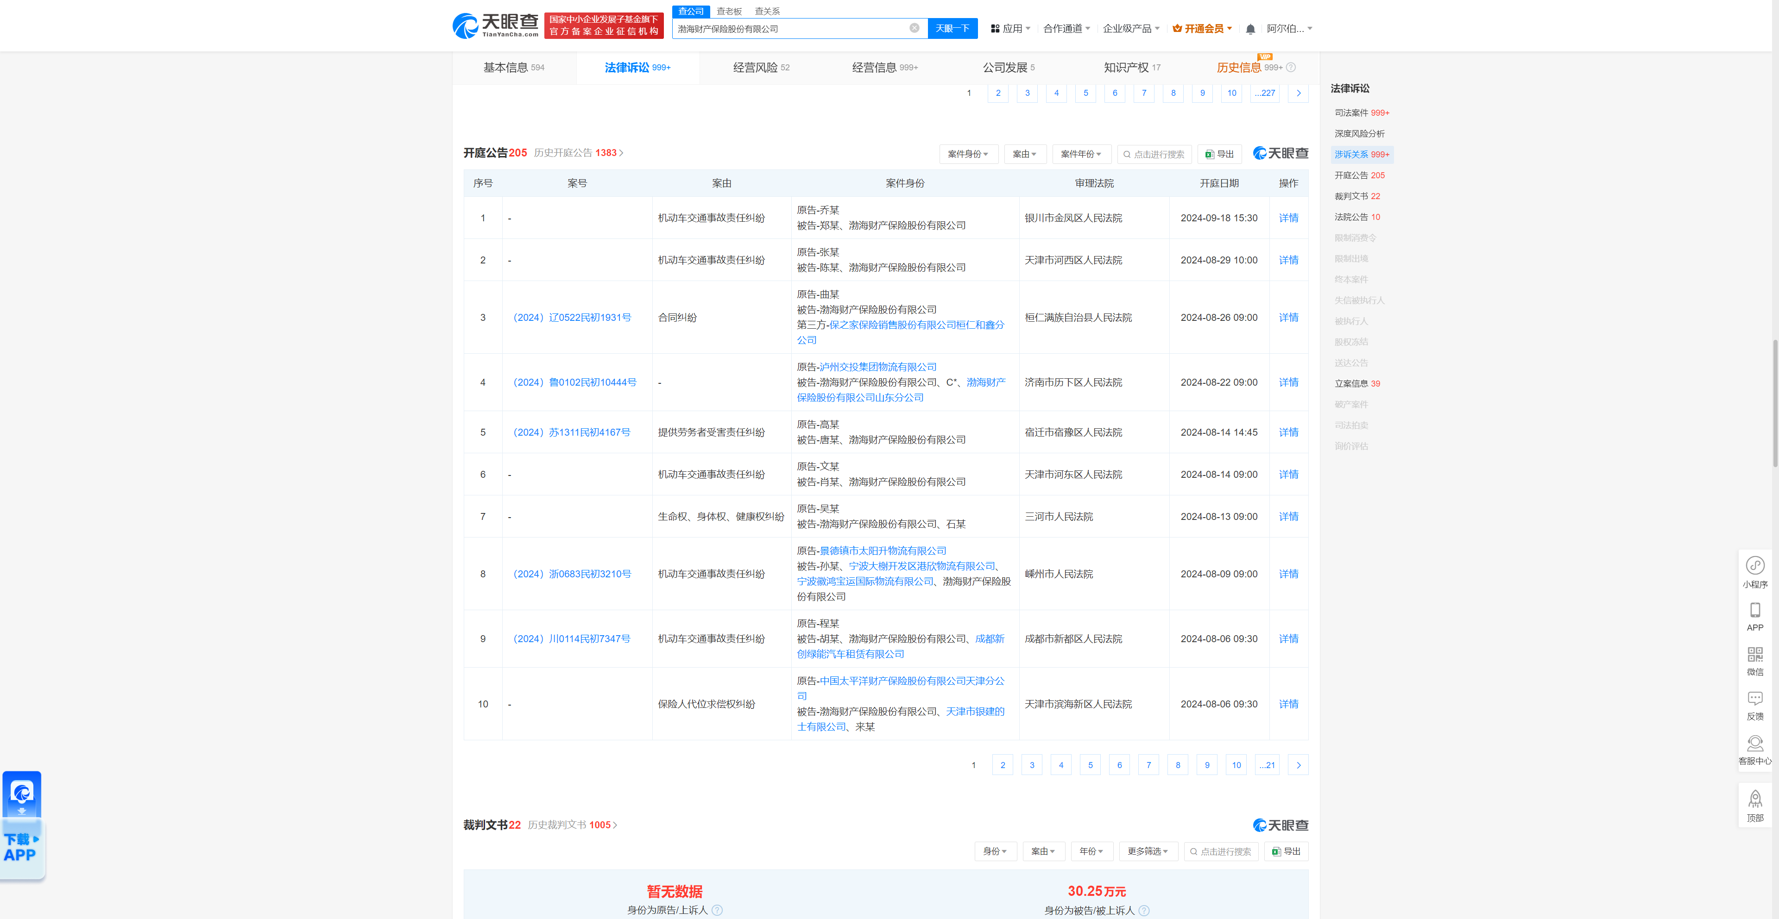Open 泸州交投集团物流有限公司 company link
Viewport: 1779px width, 919px height.
pyautogui.click(x=878, y=367)
